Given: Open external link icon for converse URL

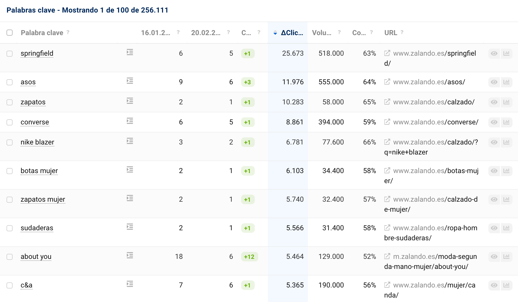Looking at the screenshot, I should [x=387, y=122].
